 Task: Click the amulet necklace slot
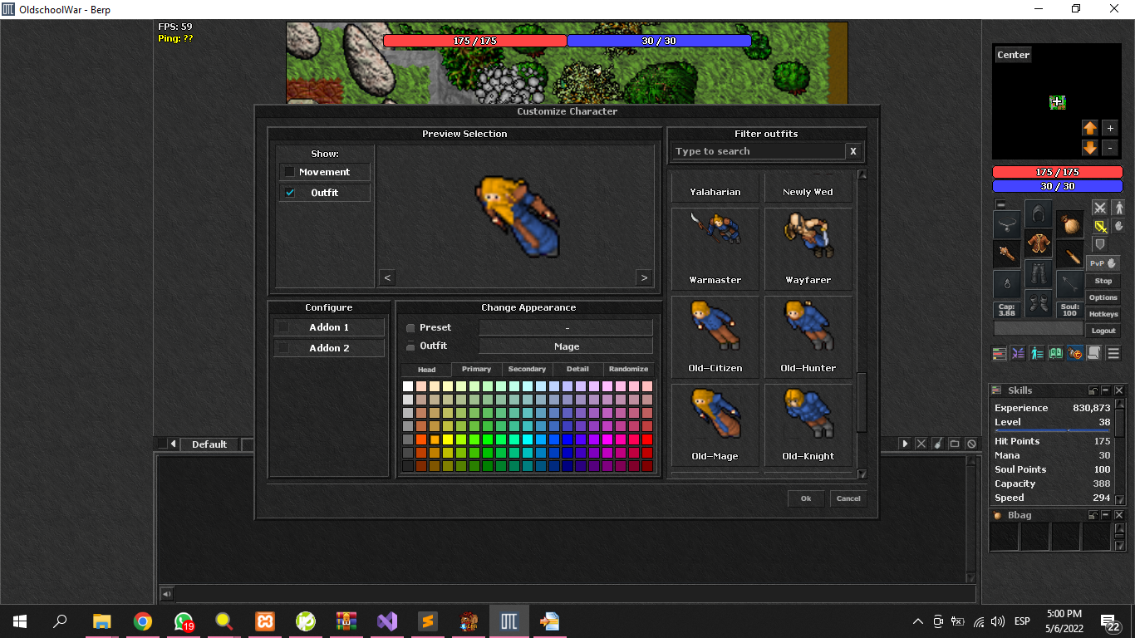coord(1008,224)
